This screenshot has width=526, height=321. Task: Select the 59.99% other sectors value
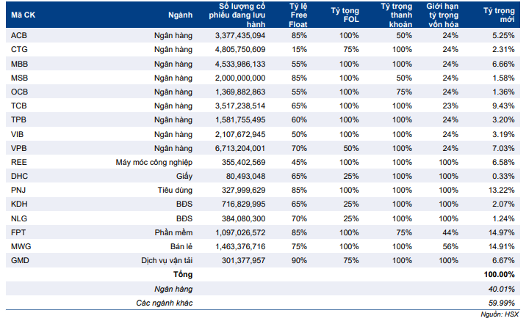pyautogui.click(x=502, y=303)
